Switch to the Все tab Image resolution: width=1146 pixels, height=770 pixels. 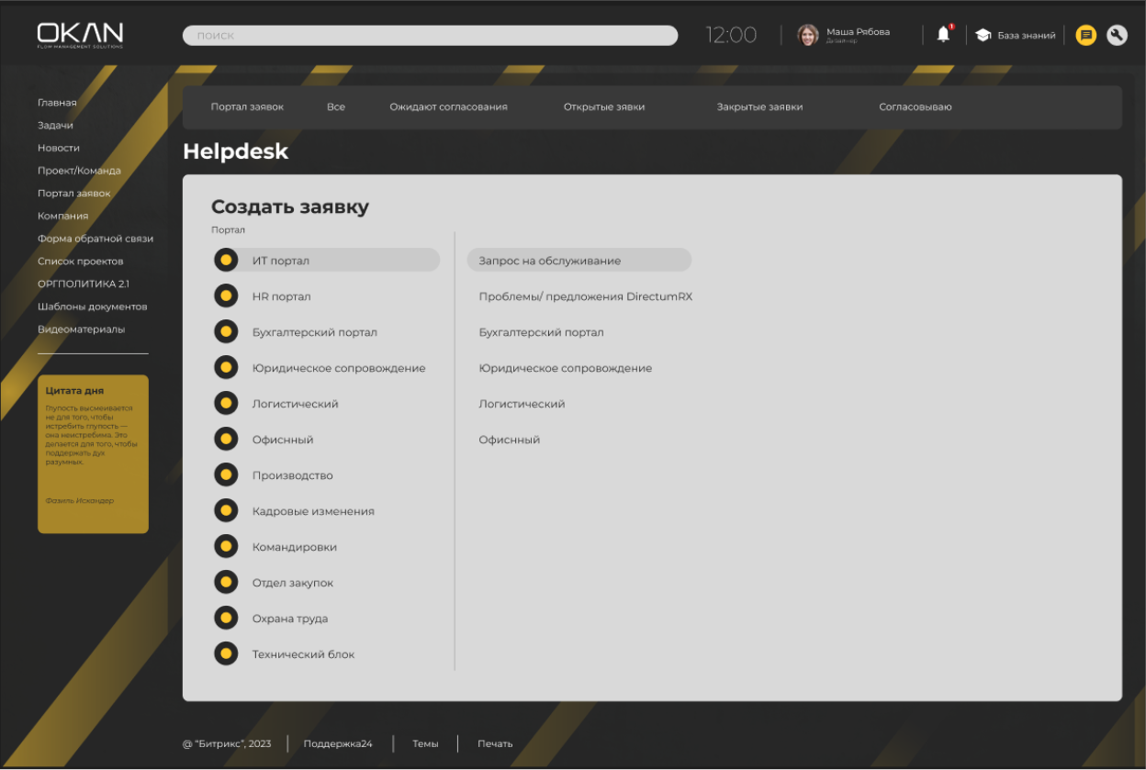click(336, 107)
